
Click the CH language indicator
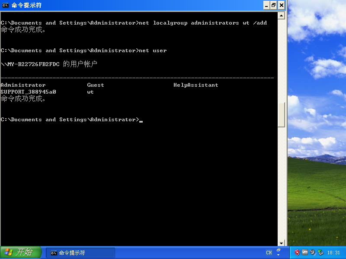tap(269, 253)
